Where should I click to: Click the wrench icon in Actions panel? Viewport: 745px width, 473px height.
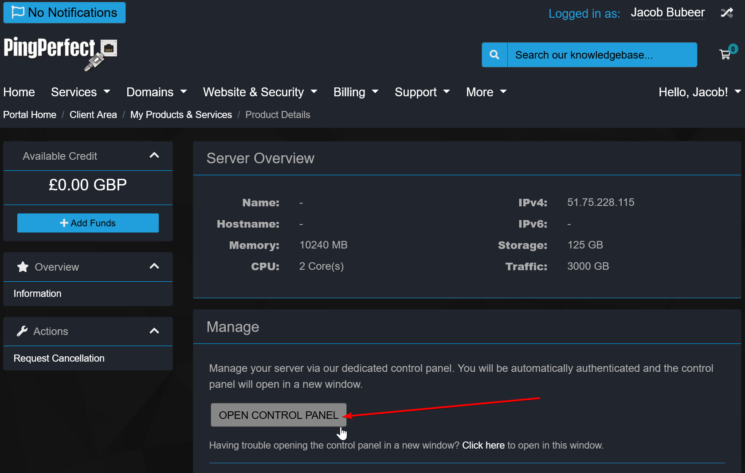pyautogui.click(x=22, y=331)
